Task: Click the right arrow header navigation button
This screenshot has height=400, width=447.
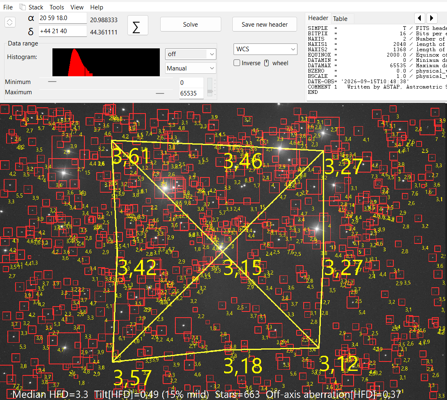Action: click(431, 18)
